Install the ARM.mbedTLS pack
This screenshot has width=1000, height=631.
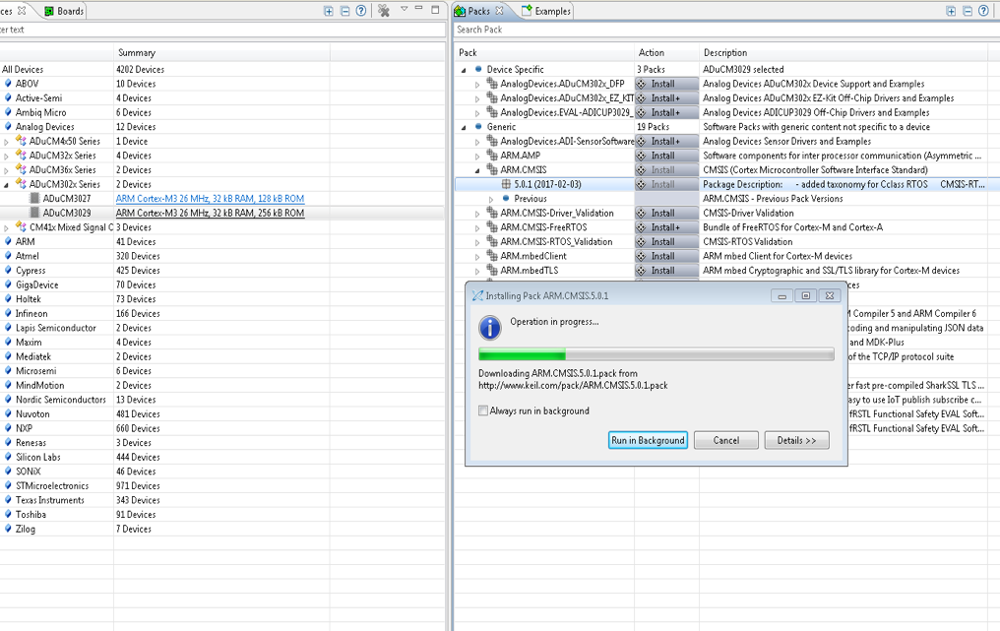(x=666, y=271)
